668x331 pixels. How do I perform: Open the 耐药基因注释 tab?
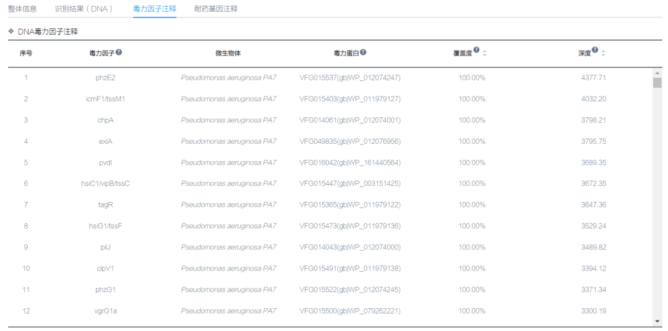pyautogui.click(x=216, y=9)
